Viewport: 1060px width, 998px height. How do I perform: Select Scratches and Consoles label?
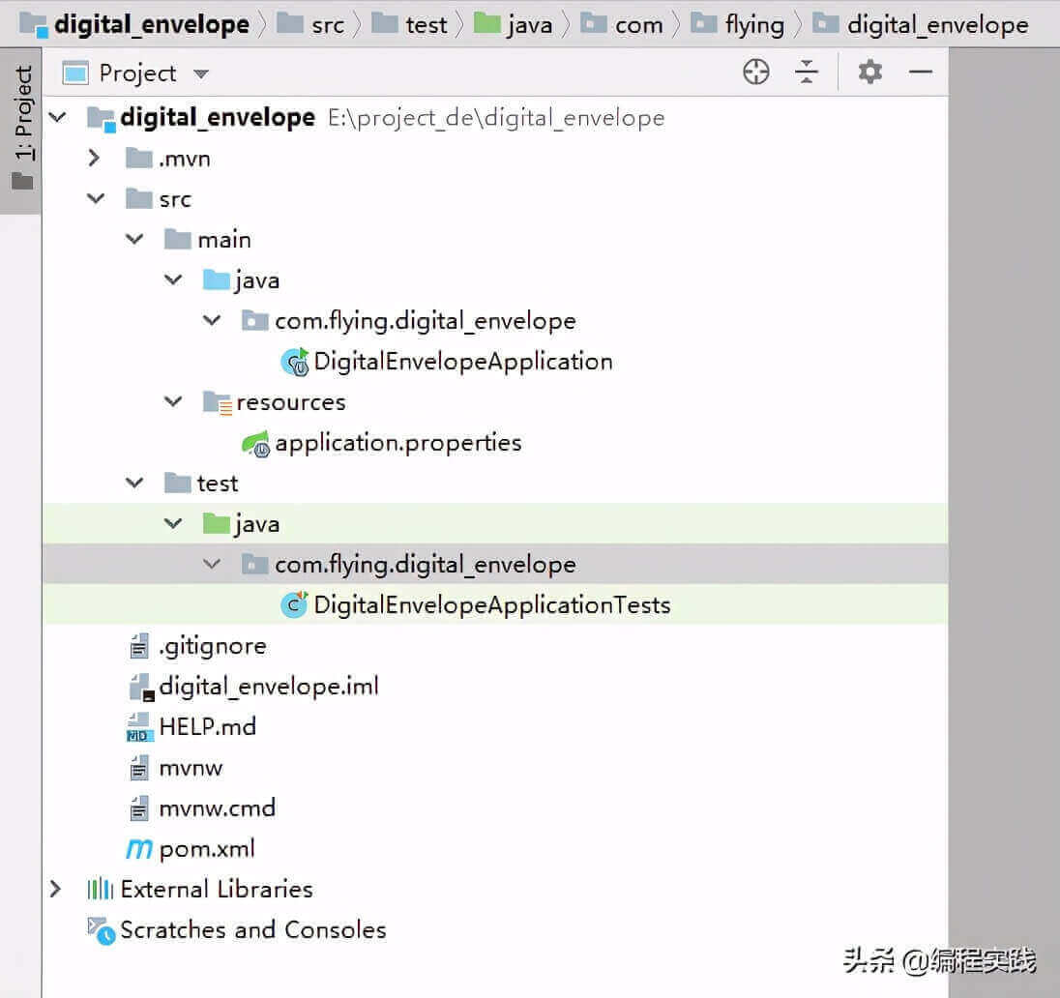click(x=253, y=929)
